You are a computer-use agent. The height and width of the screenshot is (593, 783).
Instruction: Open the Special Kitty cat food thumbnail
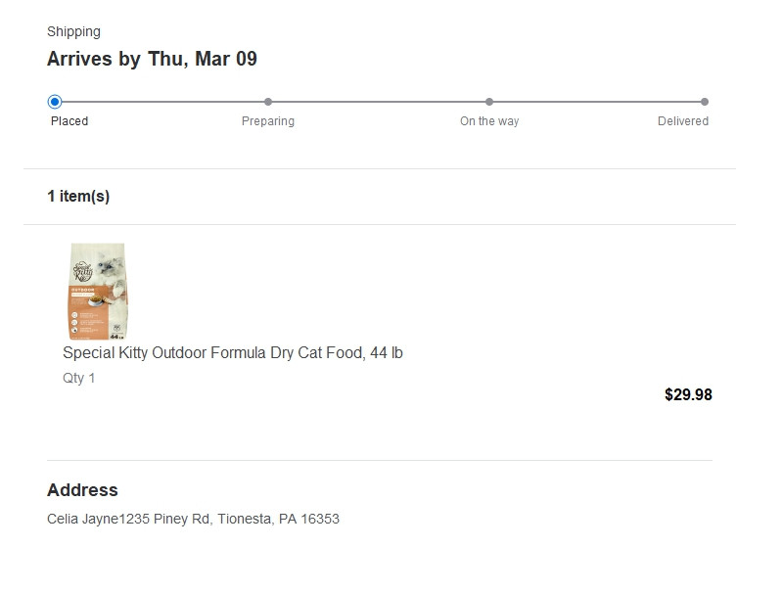pyautogui.click(x=97, y=291)
